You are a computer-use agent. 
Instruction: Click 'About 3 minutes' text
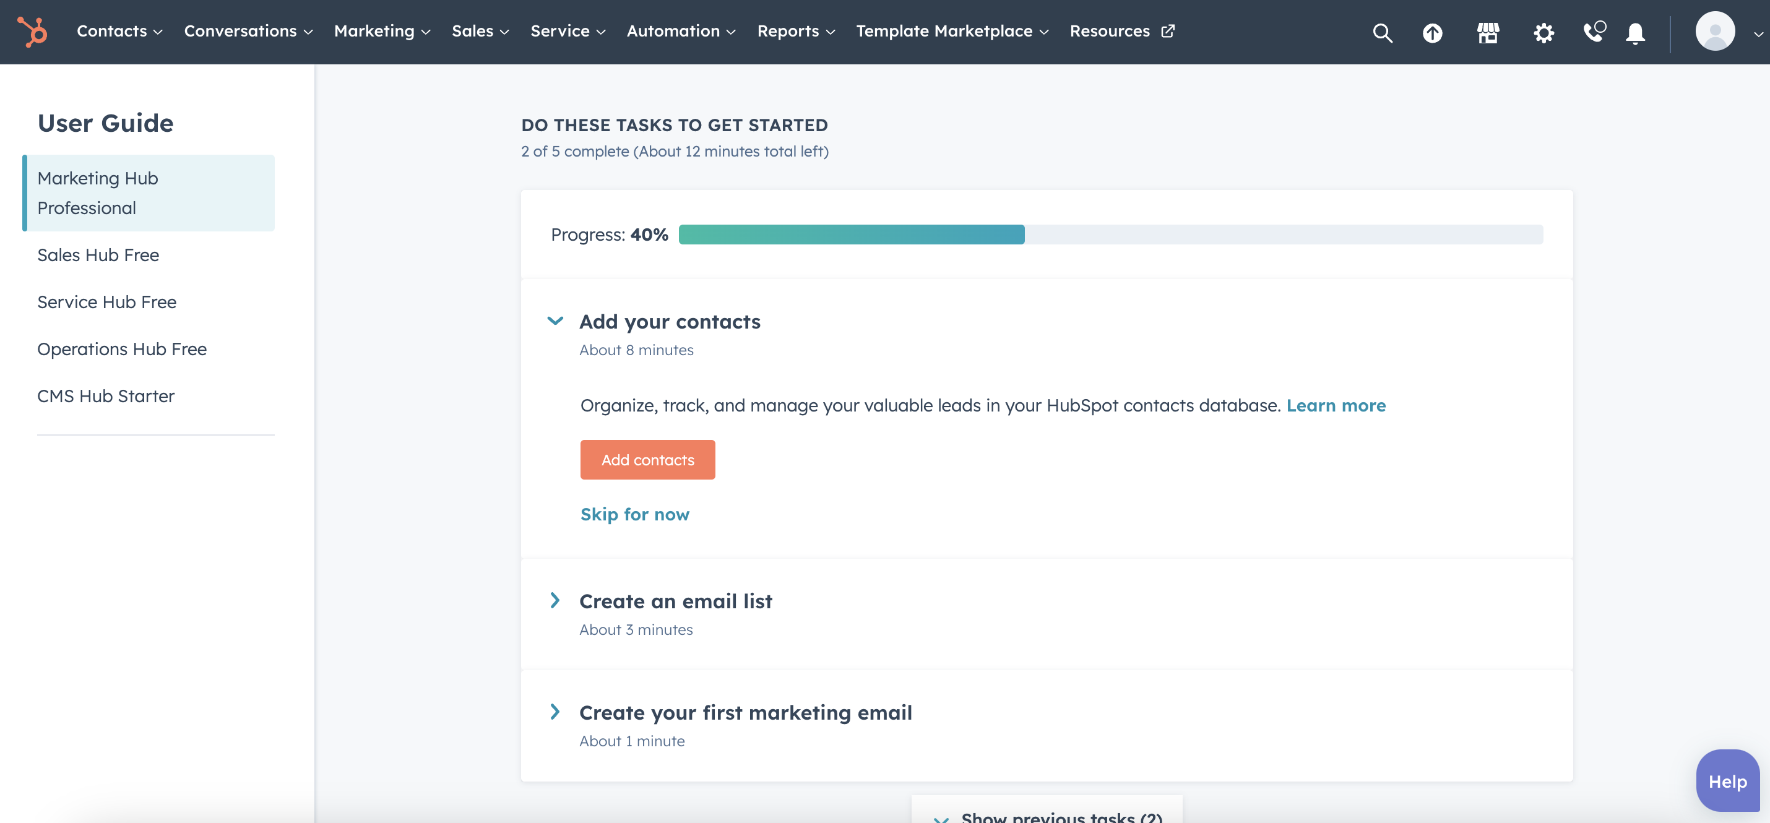[636, 630]
